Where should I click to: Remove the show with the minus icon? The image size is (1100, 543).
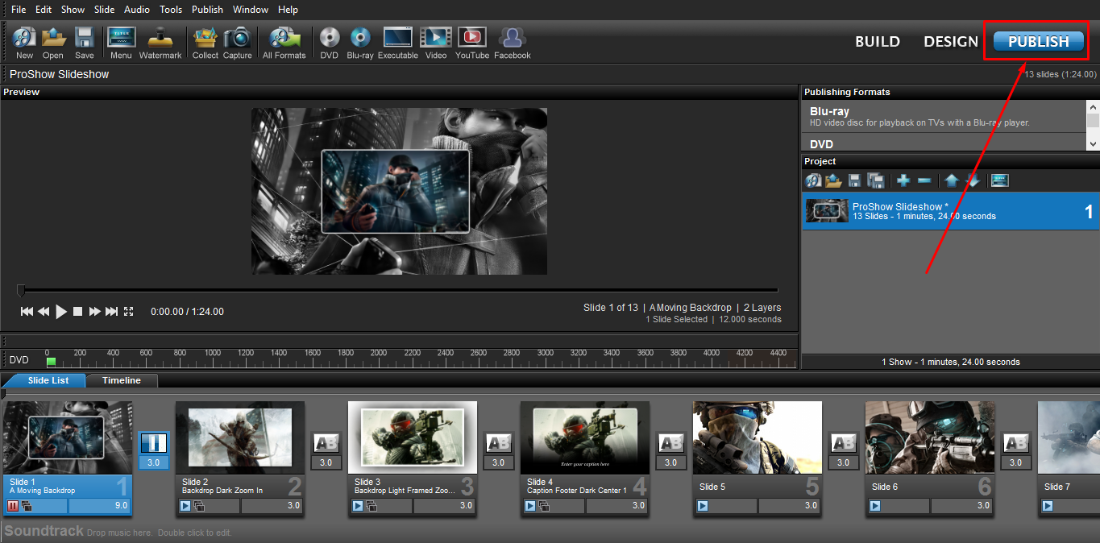(x=924, y=180)
